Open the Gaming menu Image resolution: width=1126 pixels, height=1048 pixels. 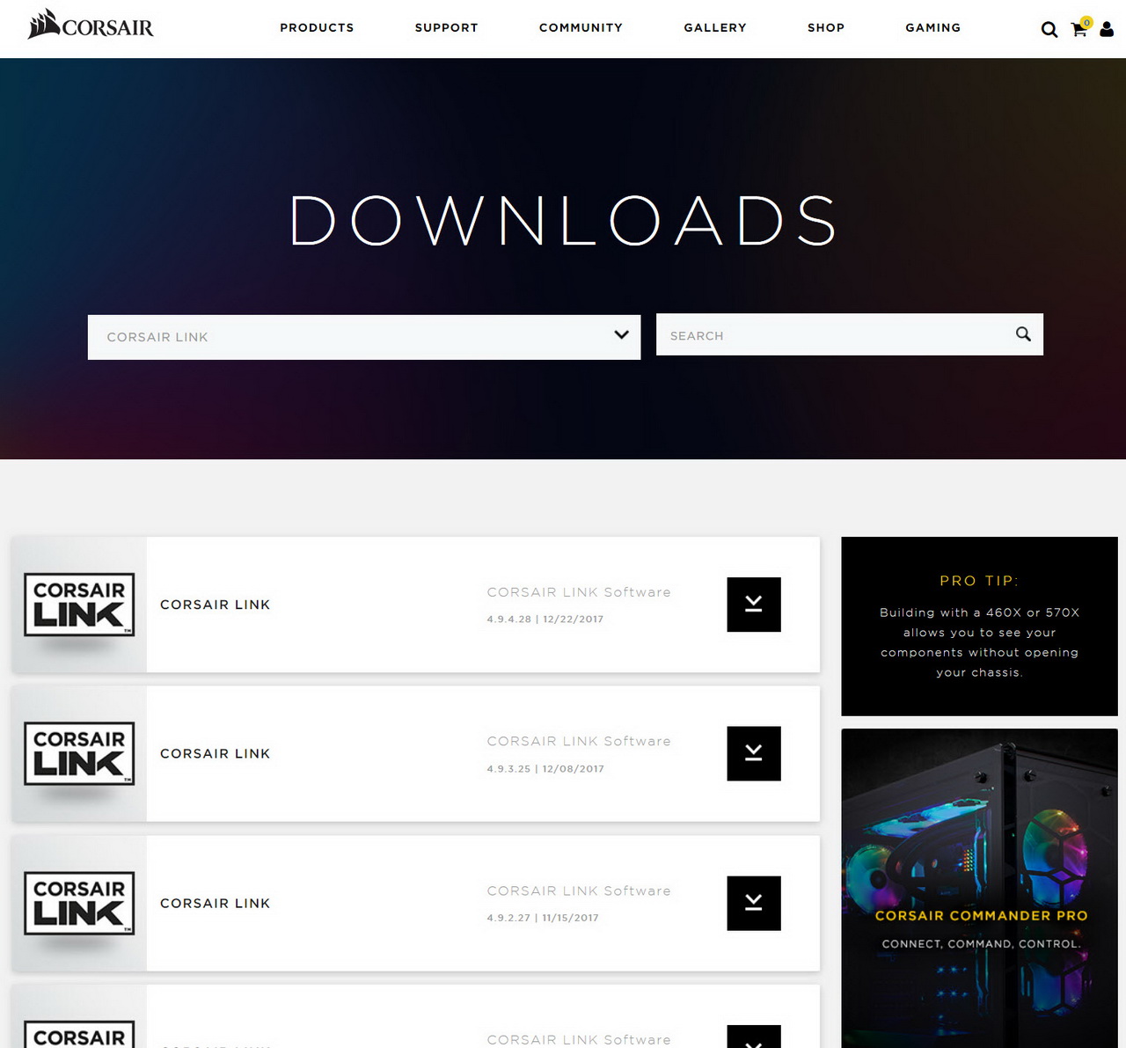tap(933, 28)
